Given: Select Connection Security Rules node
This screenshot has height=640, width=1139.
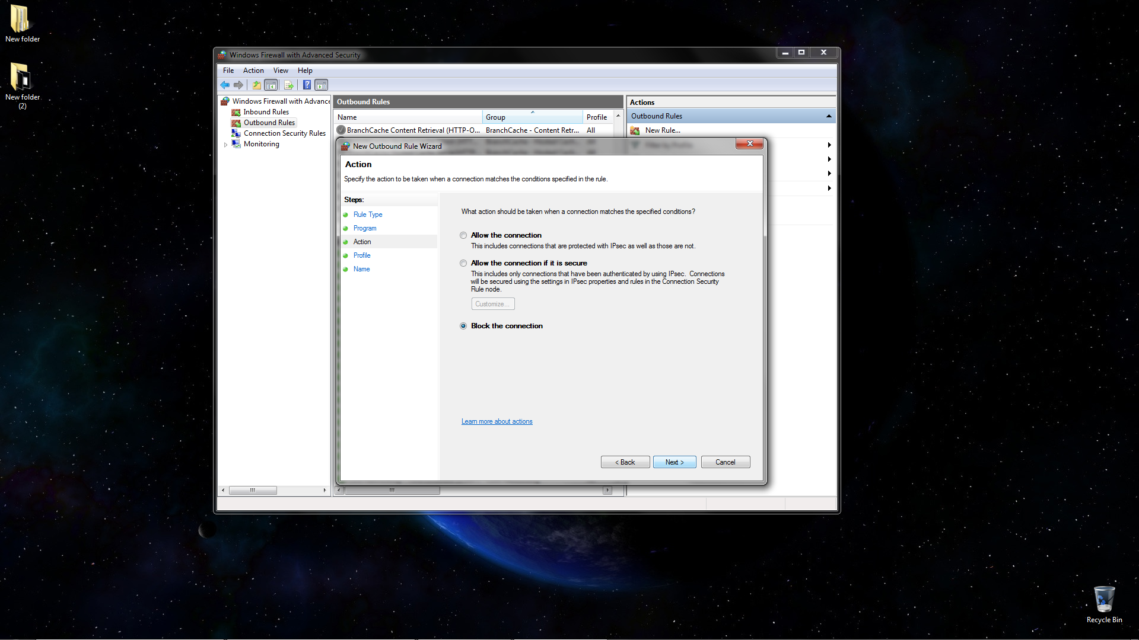Looking at the screenshot, I should click(284, 133).
